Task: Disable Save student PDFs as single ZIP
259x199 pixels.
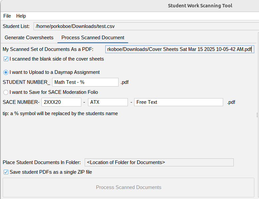Action: click(6, 172)
